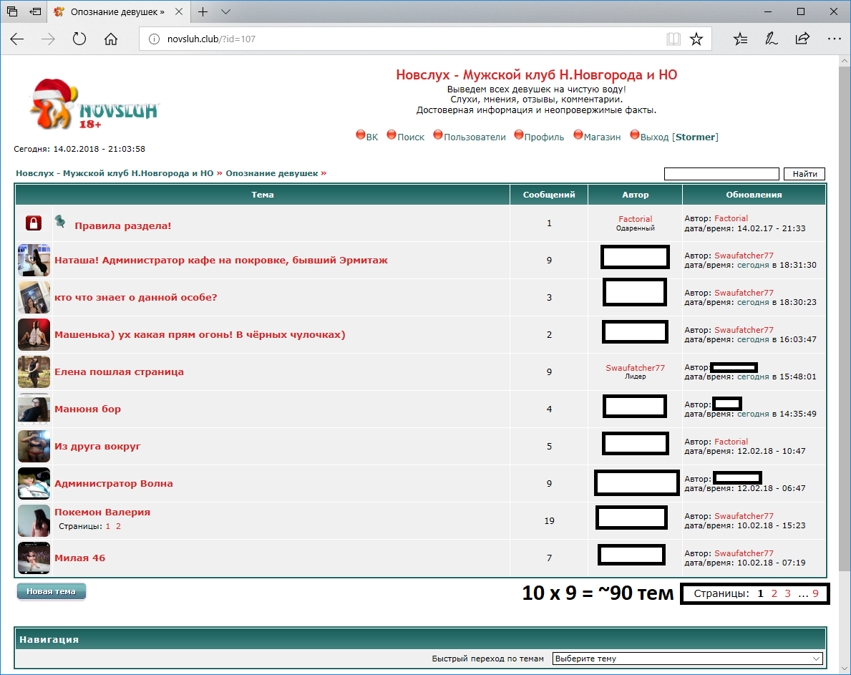Image resolution: width=851 pixels, height=675 pixels.
Task: Toggle reading view in address bar
Action: coord(673,39)
